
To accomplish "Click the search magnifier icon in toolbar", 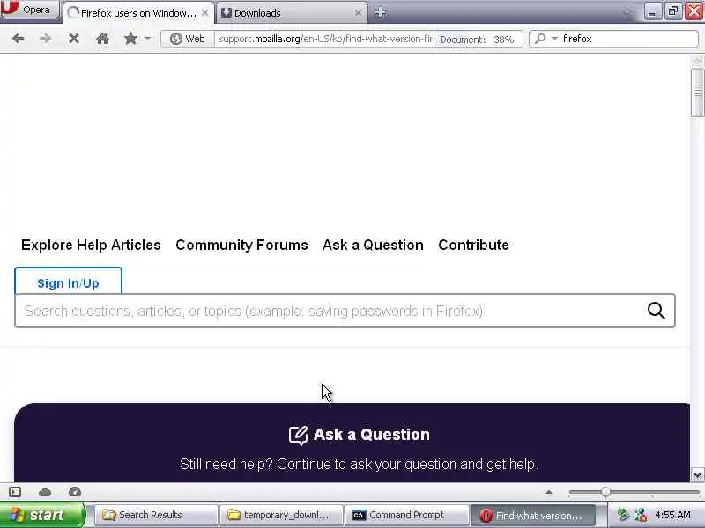I will (541, 39).
